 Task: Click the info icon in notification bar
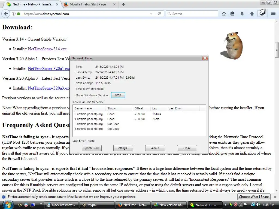click(x=4, y=197)
